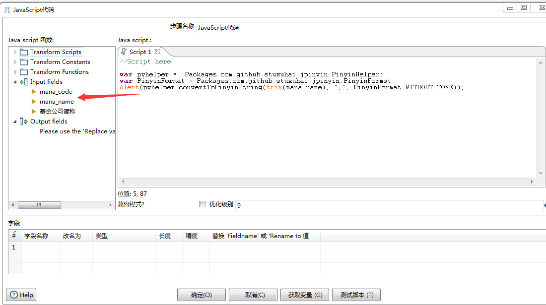
Task: Click the Transform Scripts folder icon
Action: pos(23,52)
